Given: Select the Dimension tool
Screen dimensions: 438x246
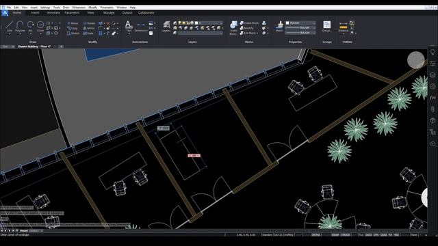Looking at the screenshot, I should tap(141, 27).
